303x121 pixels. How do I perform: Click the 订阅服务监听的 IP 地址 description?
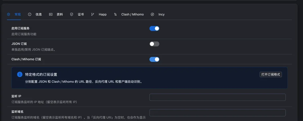(x=44, y=102)
